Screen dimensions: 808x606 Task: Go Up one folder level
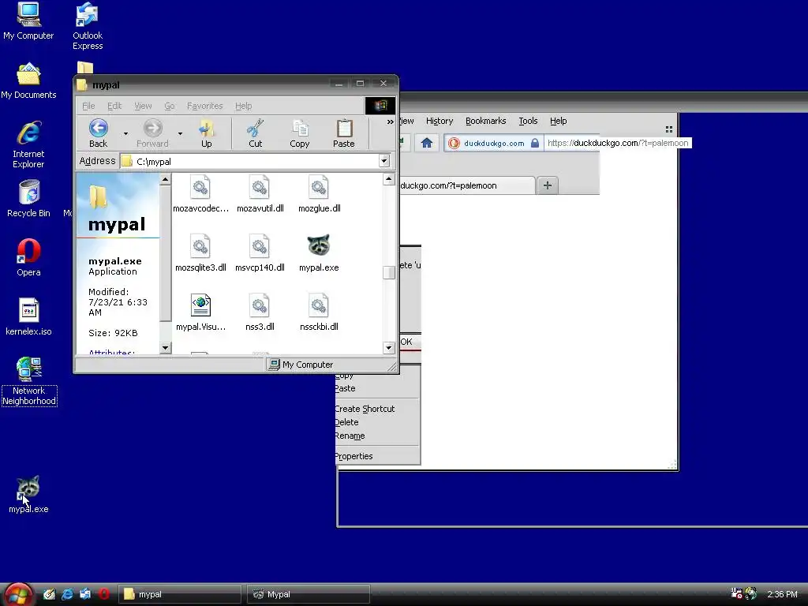[206, 133]
